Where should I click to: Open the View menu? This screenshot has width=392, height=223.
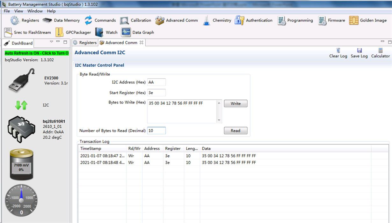pyautogui.click(x=18, y=11)
